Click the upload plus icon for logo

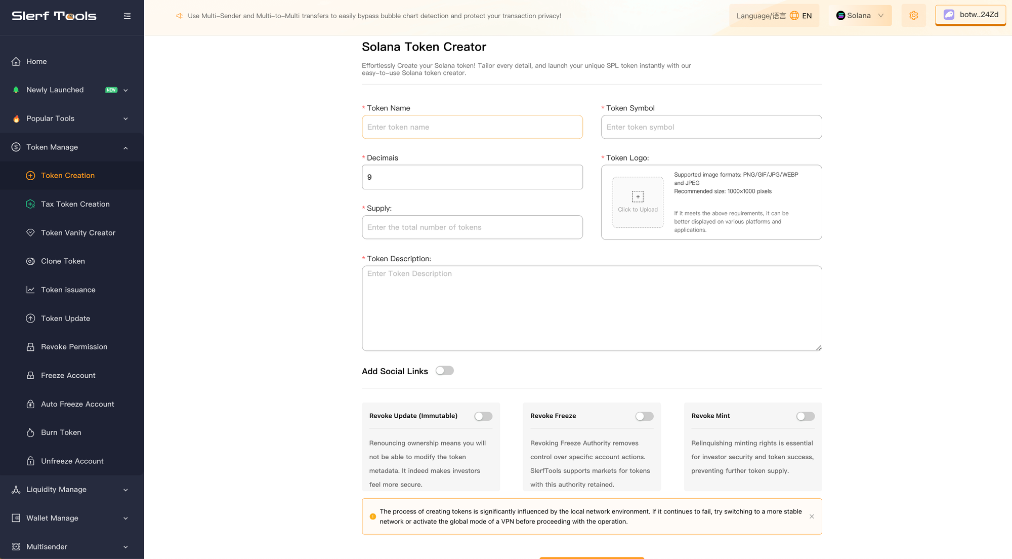[638, 196]
